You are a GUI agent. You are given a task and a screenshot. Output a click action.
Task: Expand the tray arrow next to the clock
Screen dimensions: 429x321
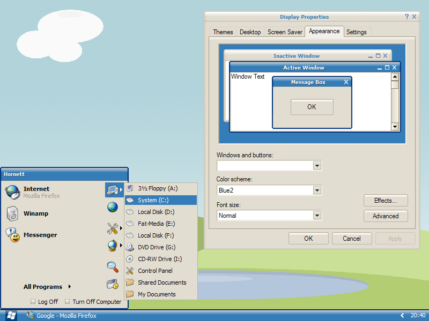[x=402, y=316]
